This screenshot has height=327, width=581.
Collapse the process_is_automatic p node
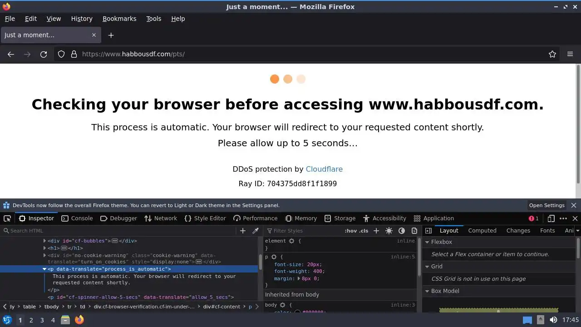[x=44, y=269]
